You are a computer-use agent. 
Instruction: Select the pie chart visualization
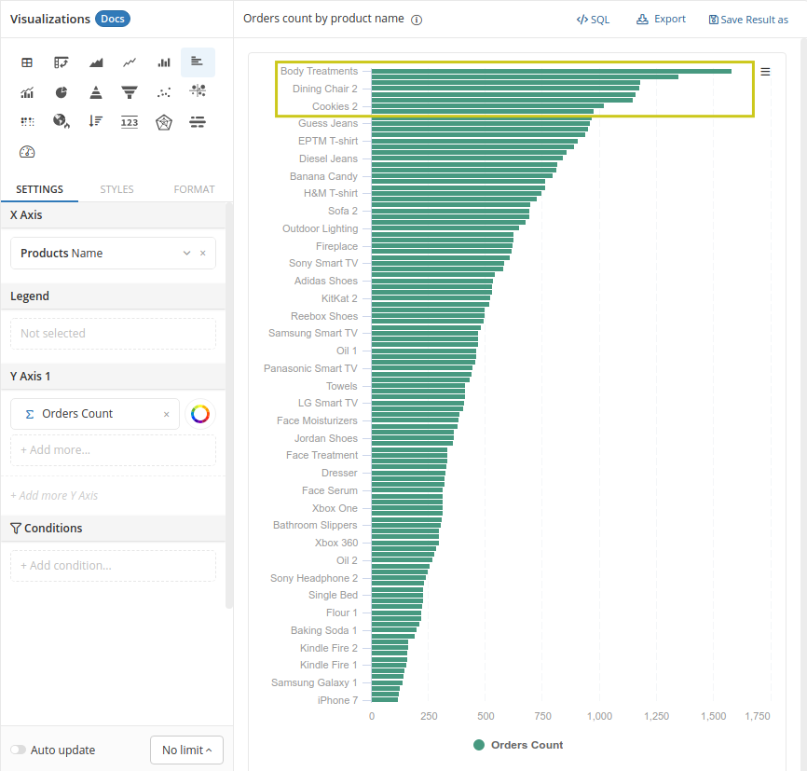pyautogui.click(x=62, y=92)
